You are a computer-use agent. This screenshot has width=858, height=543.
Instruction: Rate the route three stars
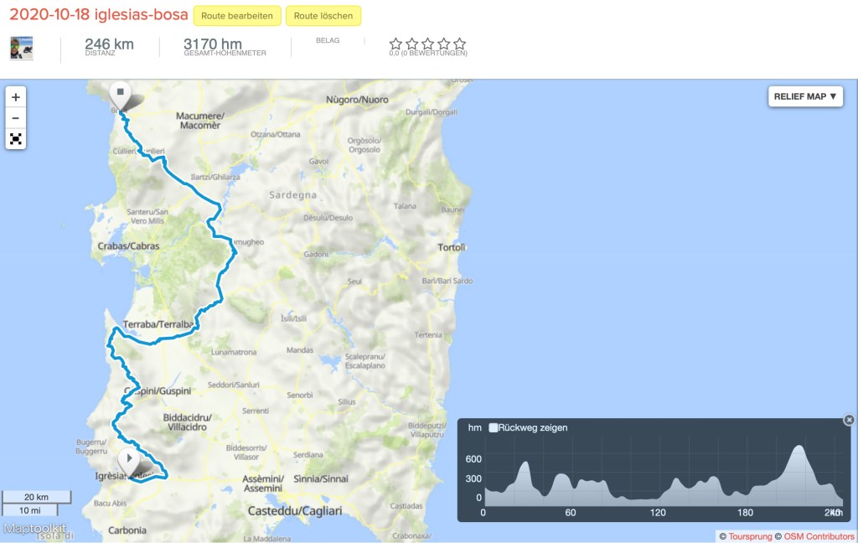coord(427,44)
